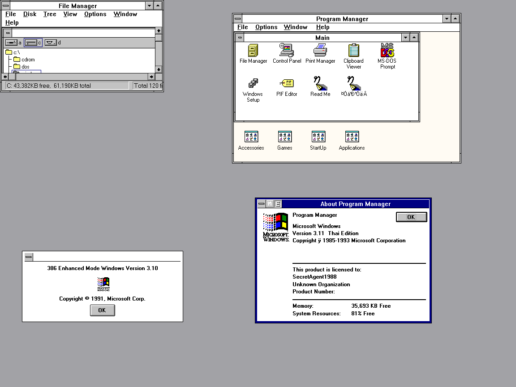Open Print Manager
The width and height of the screenshot is (516, 387).
coord(320,50)
